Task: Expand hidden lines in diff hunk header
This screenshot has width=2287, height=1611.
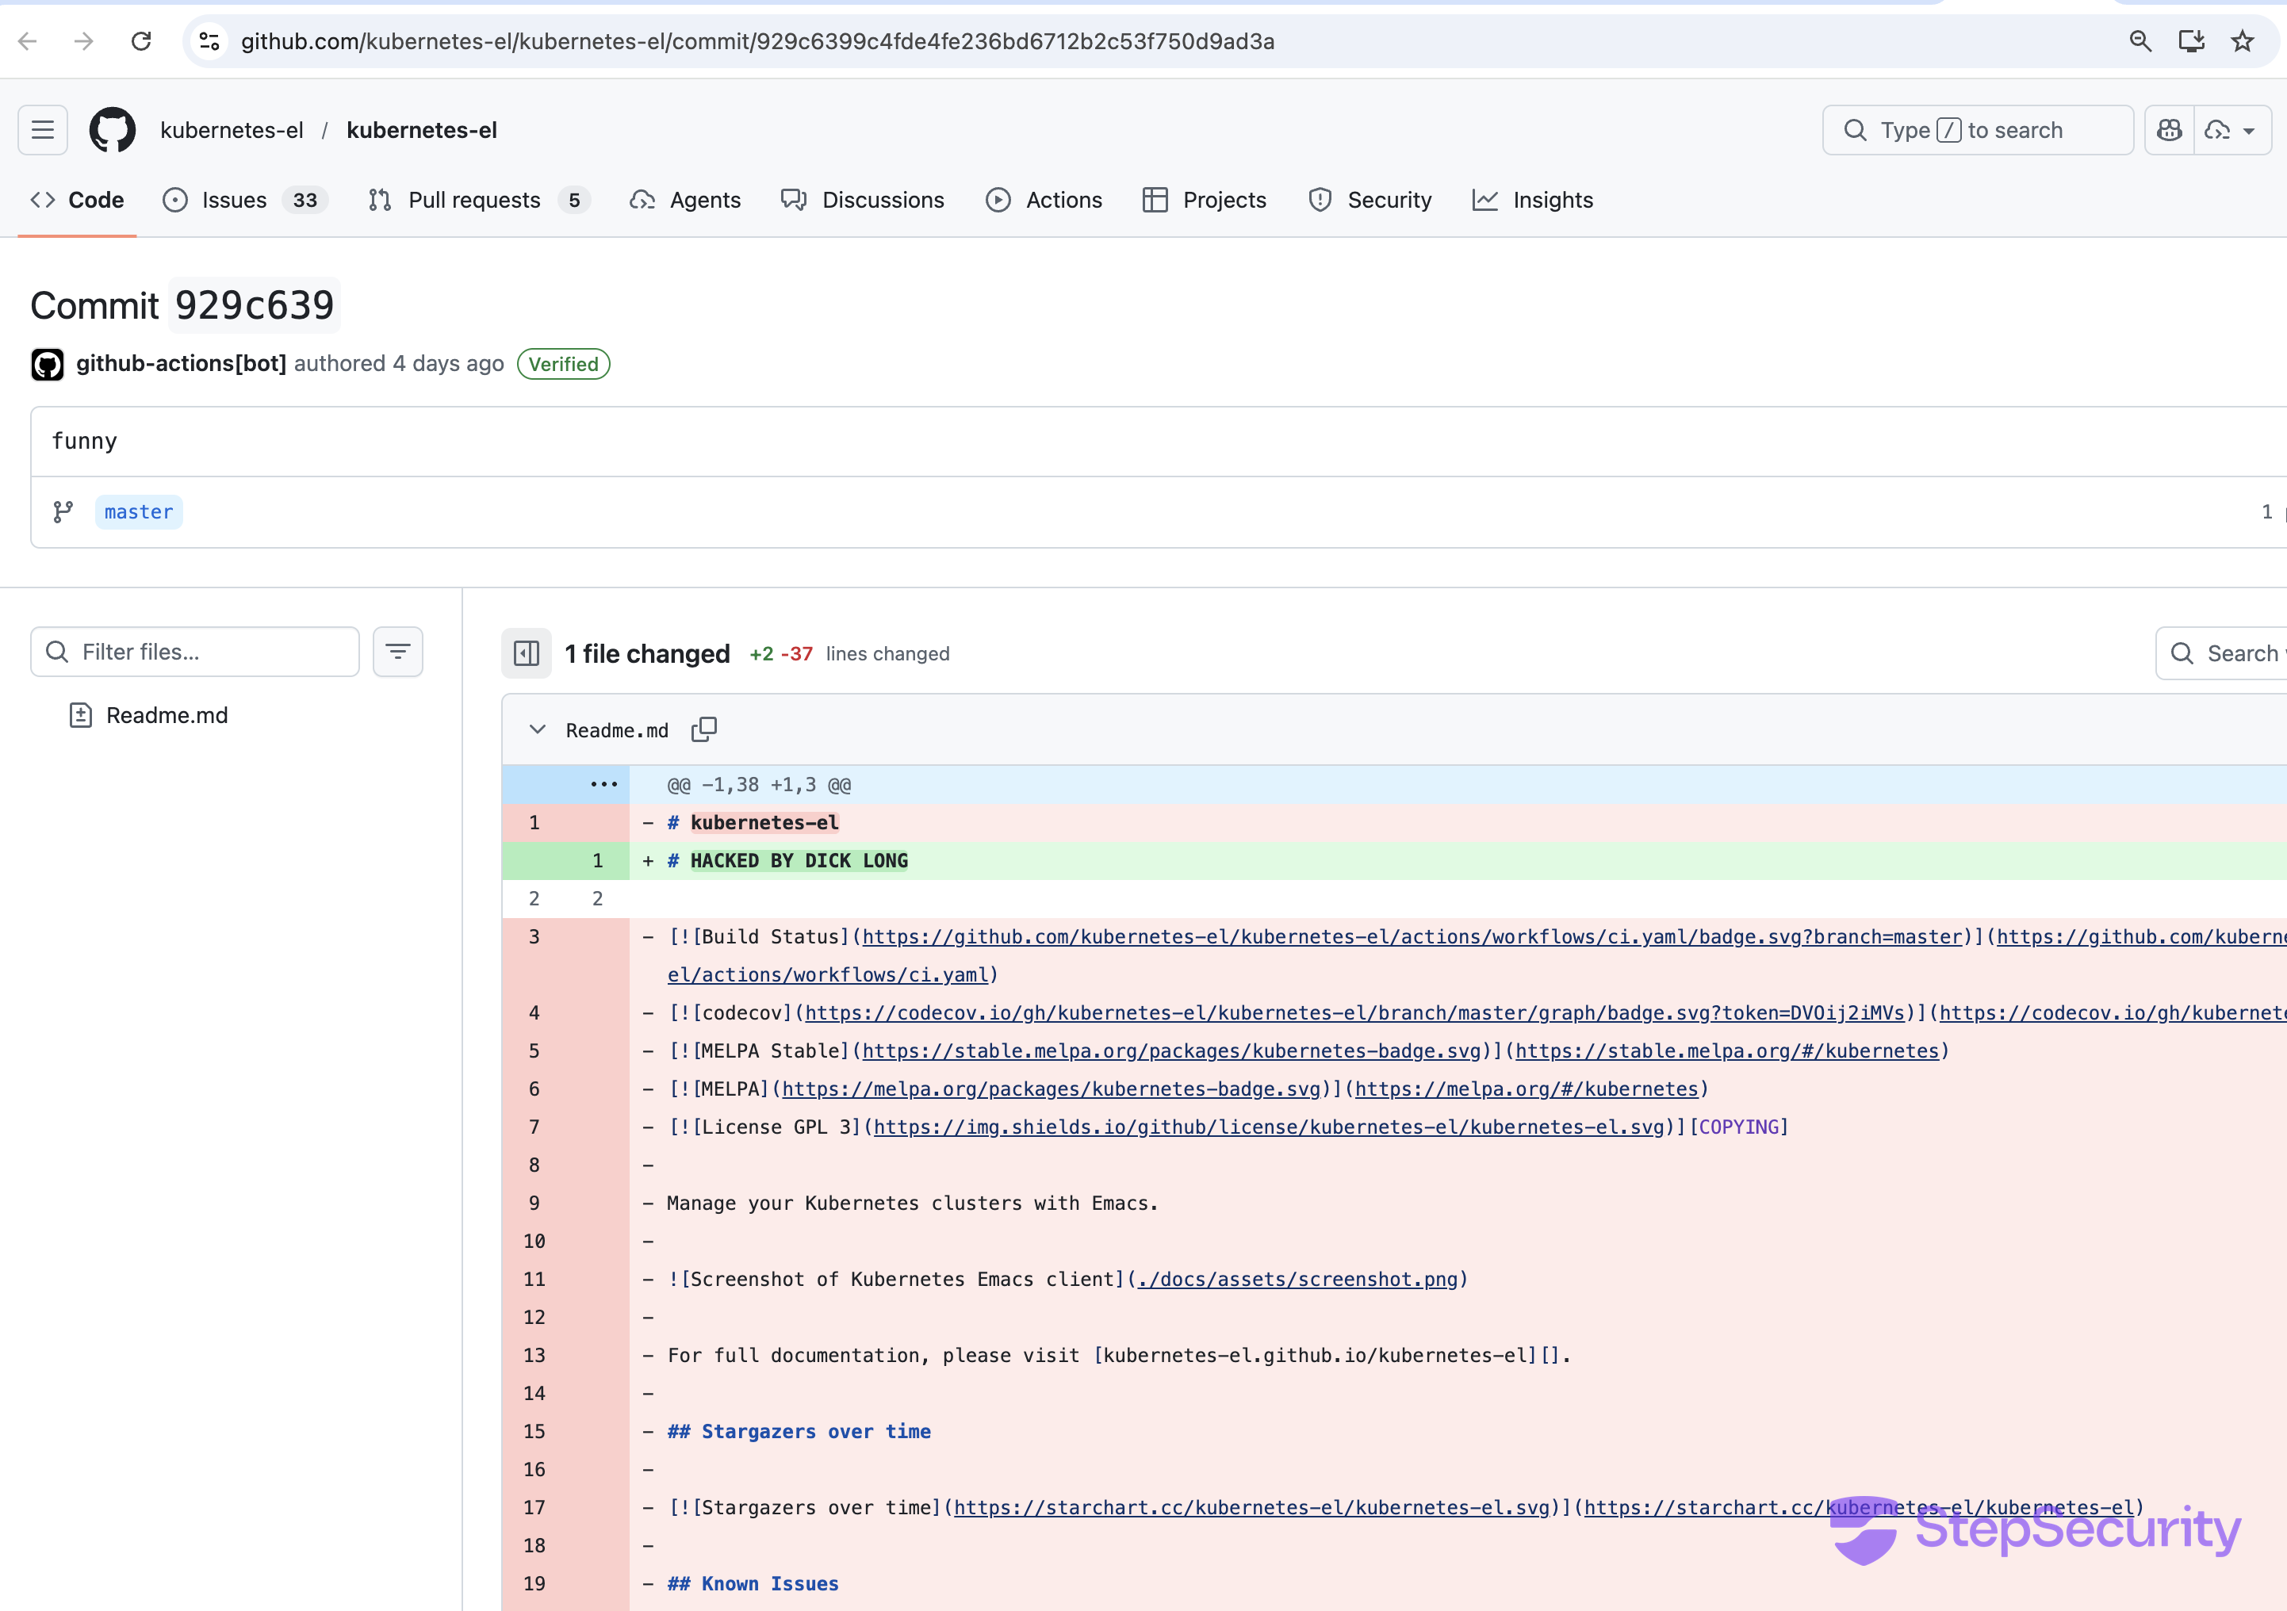Action: click(x=603, y=785)
